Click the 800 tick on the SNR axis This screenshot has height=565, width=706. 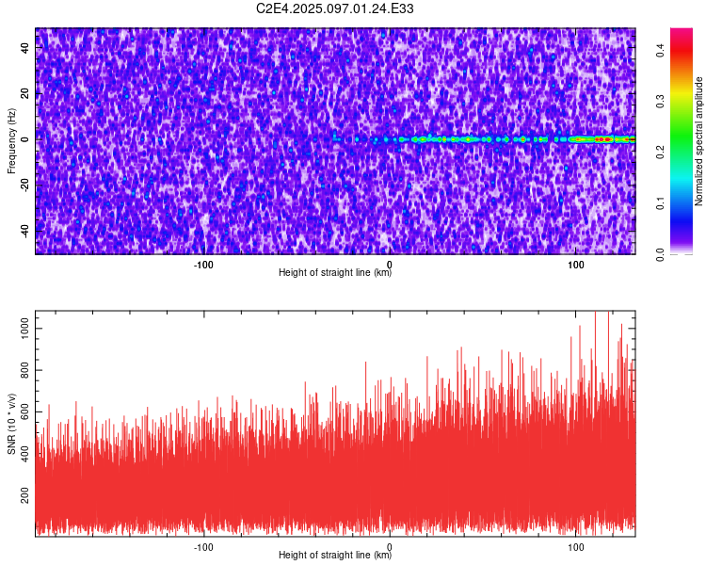coord(25,370)
